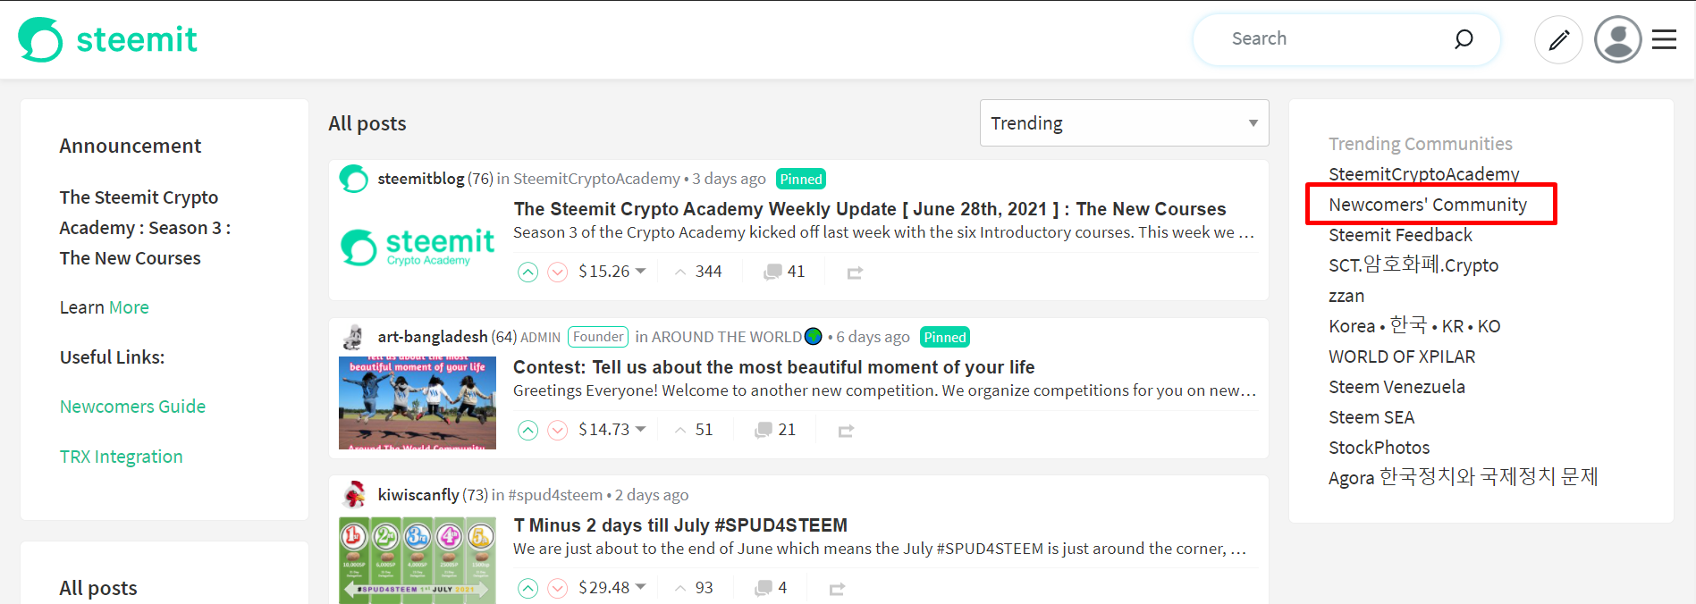The height and width of the screenshot is (604, 1696).
Task: Downvote the Steemit Crypto Academy Weekly Update post
Action: point(558,272)
